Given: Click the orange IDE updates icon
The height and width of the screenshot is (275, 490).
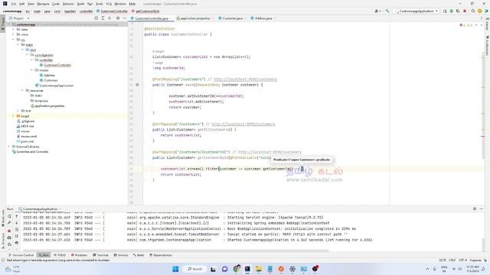Looking at the screenshot, I should click(x=480, y=11).
